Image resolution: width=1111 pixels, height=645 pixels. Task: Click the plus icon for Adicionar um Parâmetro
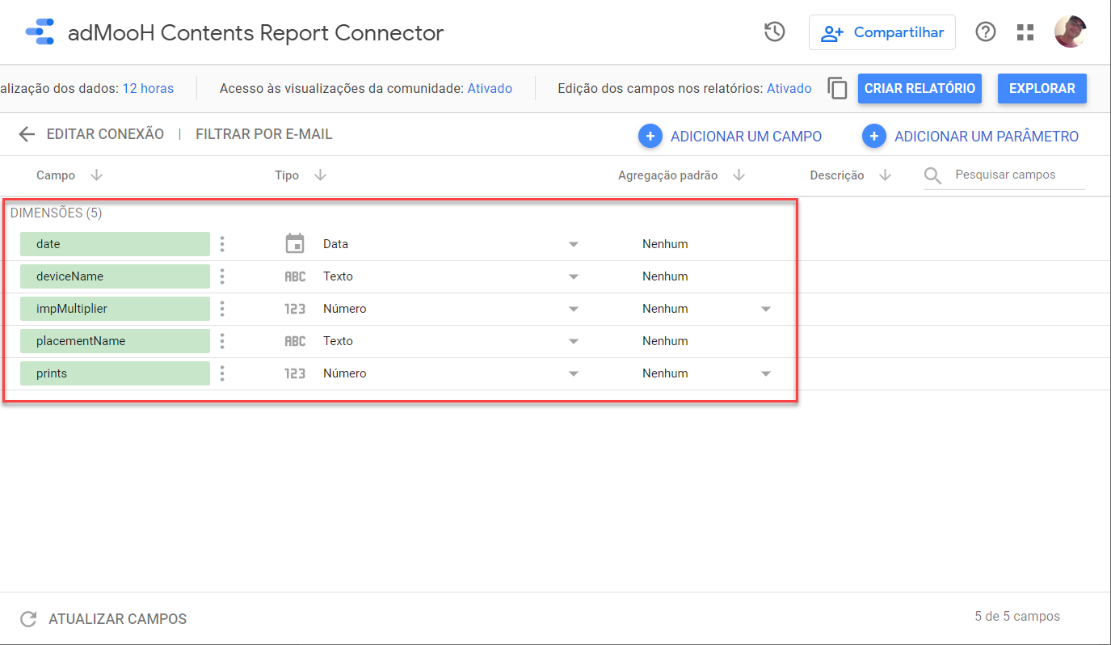point(874,137)
